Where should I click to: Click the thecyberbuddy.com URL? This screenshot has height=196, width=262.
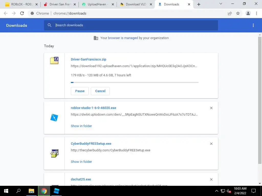[111, 150]
